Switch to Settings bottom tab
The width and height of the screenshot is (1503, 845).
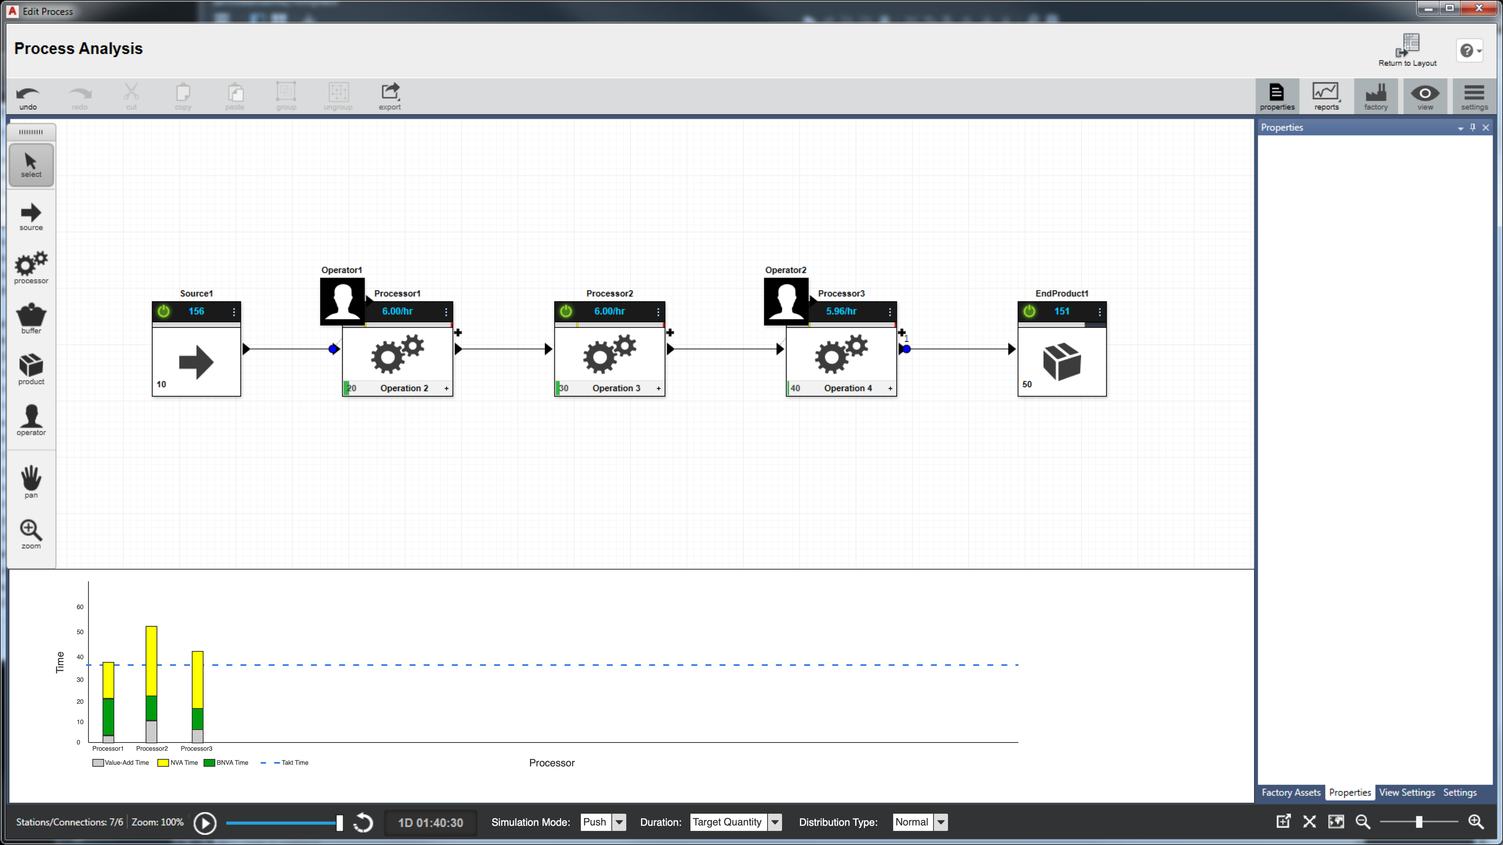point(1460,793)
